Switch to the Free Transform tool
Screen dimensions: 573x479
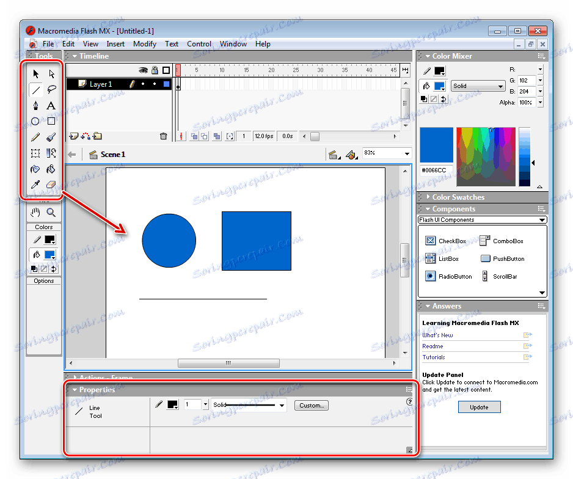point(35,153)
